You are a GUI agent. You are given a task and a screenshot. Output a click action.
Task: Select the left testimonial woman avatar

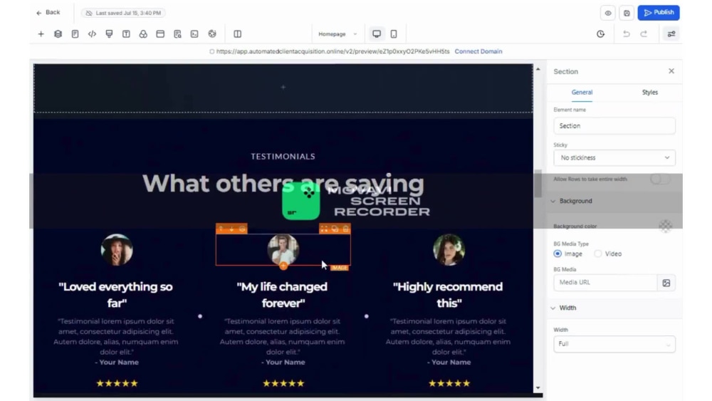(117, 250)
